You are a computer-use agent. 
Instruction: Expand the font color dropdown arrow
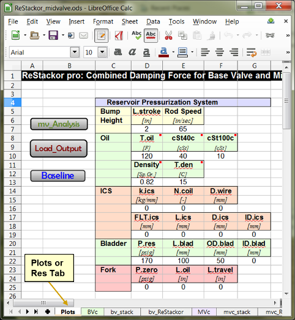click(173, 52)
